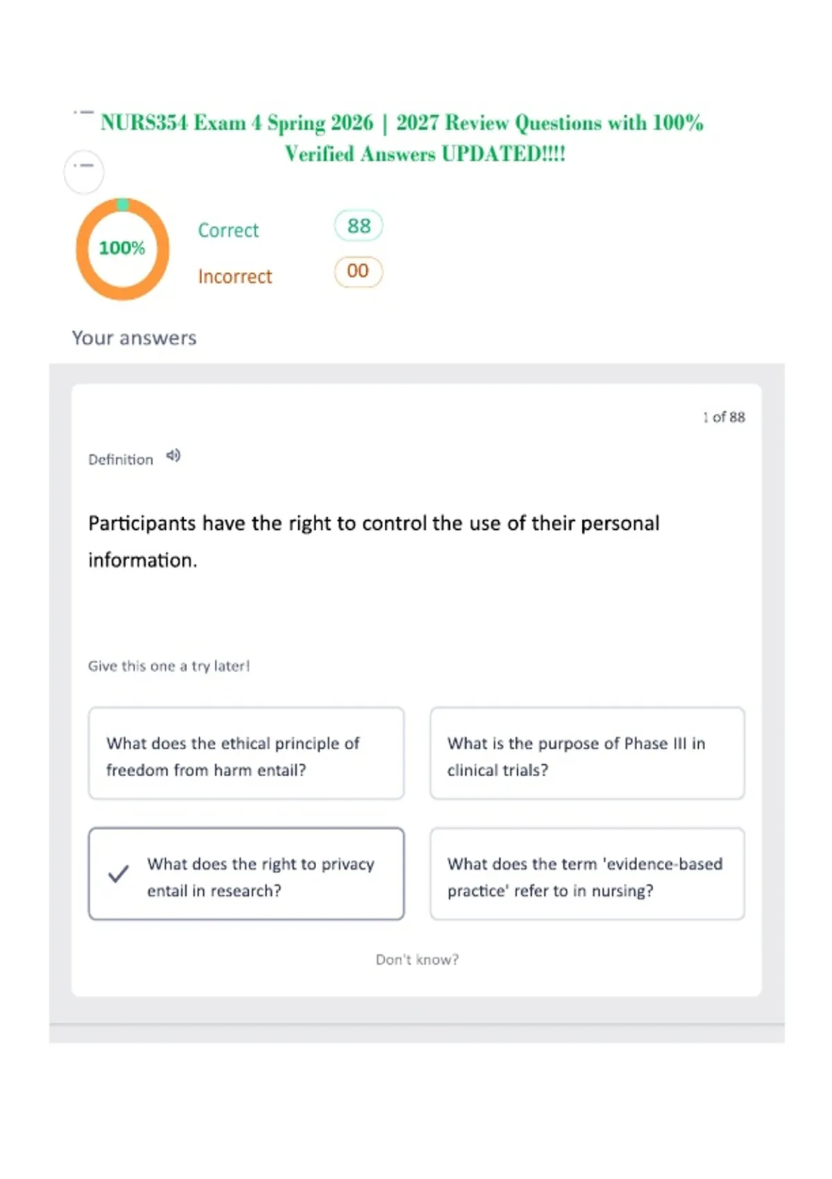Click the speaker audio icon beside Definition

[x=173, y=456]
